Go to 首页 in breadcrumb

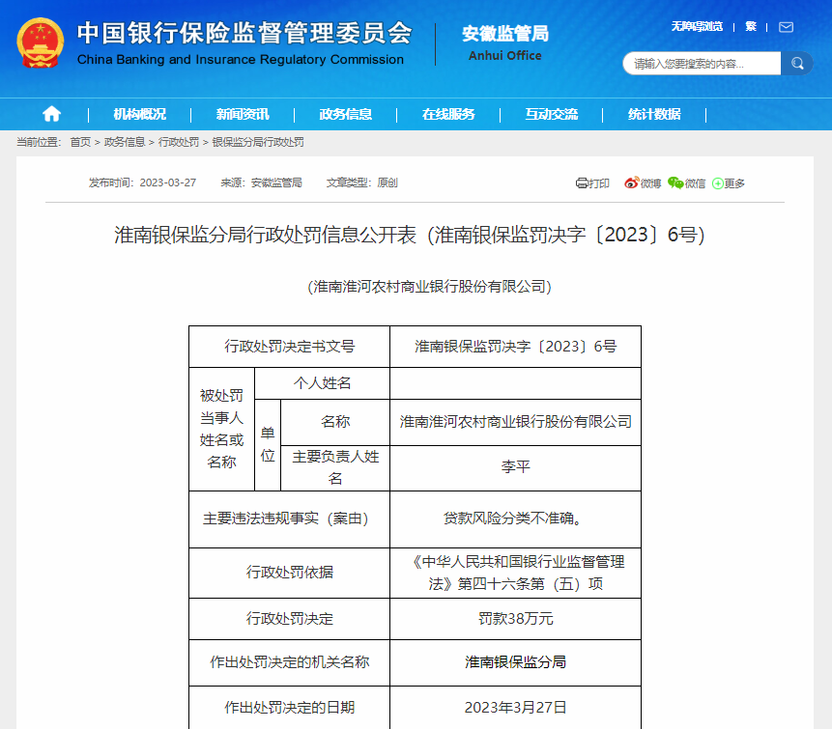(x=80, y=142)
